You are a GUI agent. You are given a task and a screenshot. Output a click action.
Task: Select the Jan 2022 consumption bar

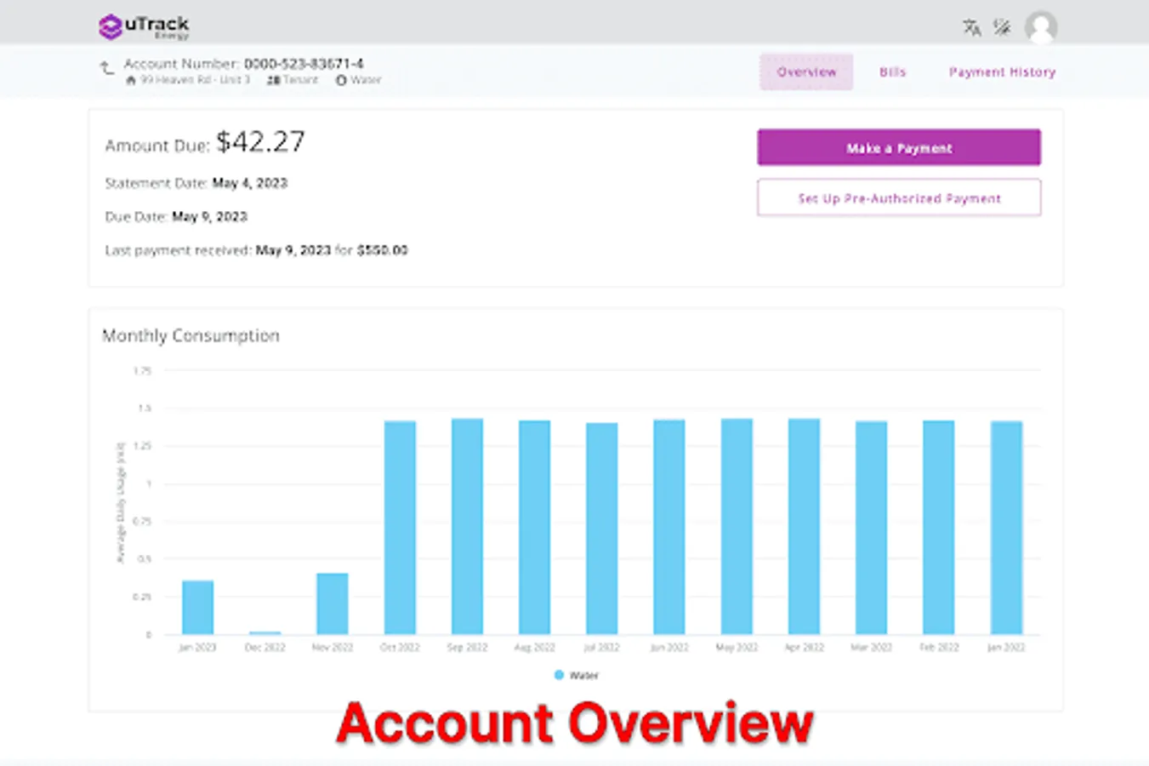coord(1006,528)
